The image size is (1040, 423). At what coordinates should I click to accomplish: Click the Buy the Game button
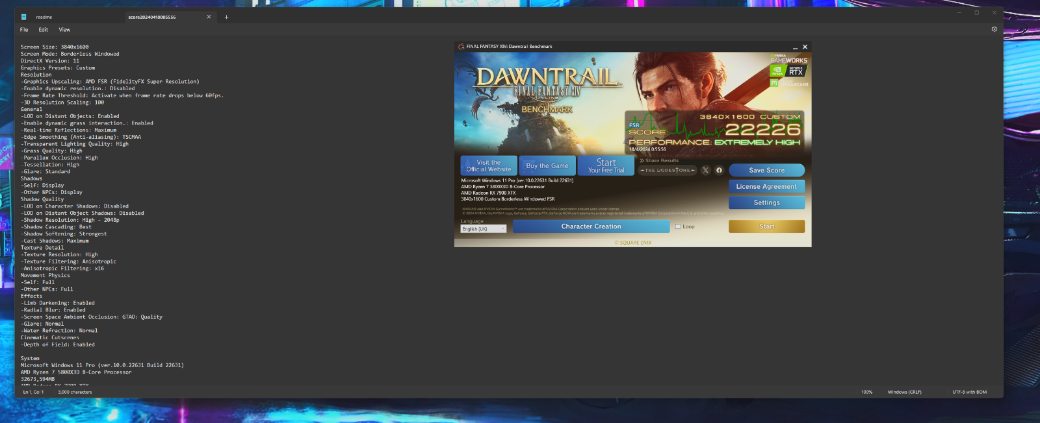click(547, 165)
